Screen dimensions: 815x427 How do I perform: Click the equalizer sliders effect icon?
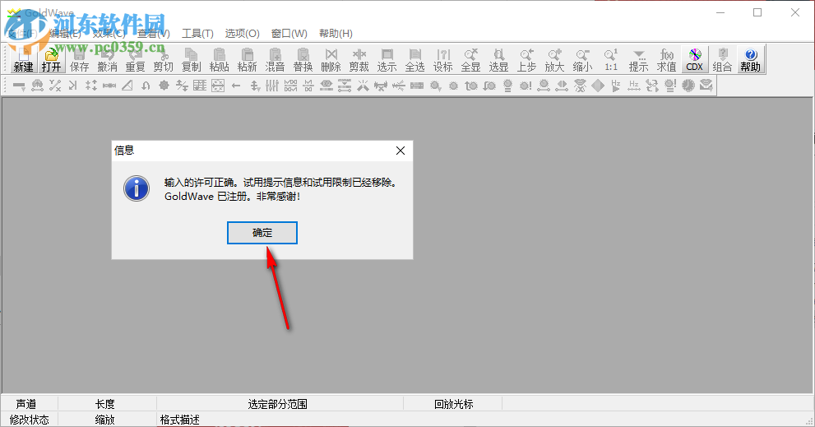pyautogui.click(x=272, y=86)
